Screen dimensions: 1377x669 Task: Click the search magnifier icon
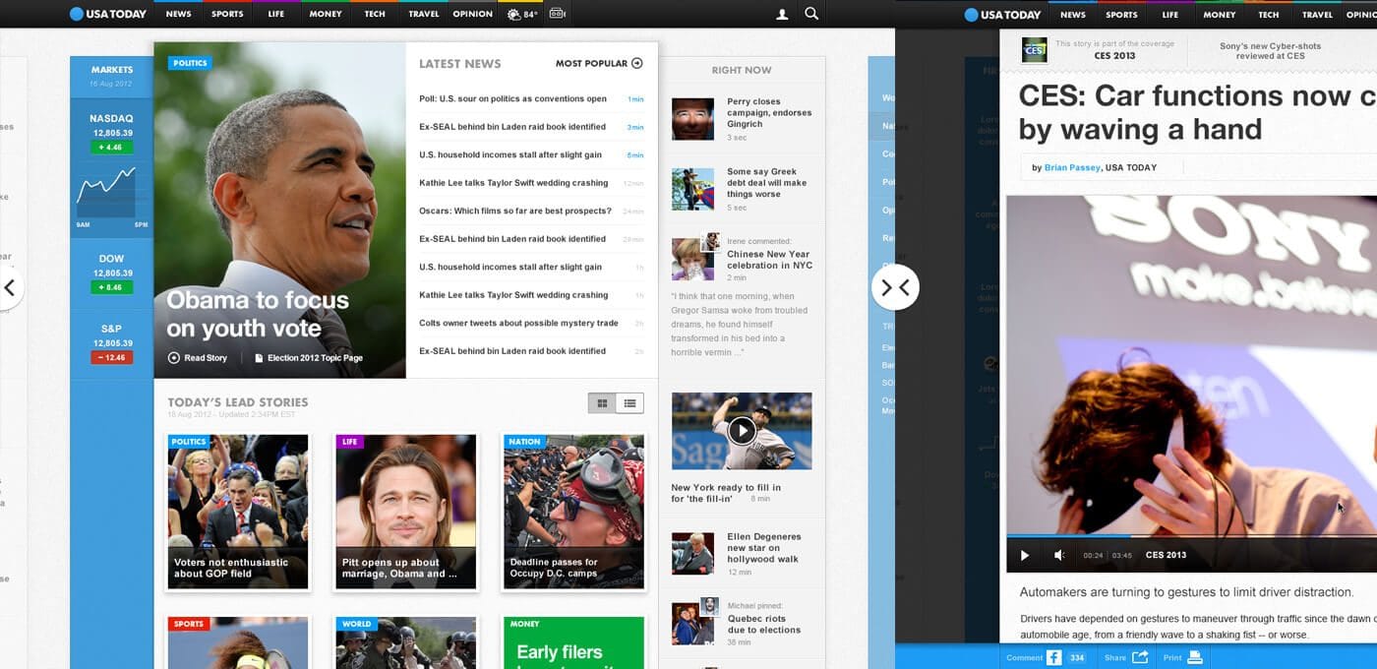tap(810, 14)
